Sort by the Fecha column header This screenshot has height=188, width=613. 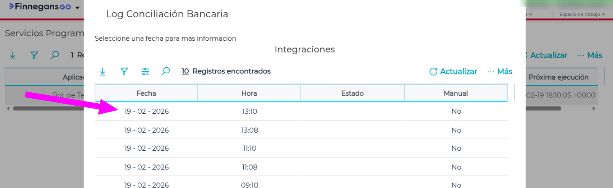[146, 93]
